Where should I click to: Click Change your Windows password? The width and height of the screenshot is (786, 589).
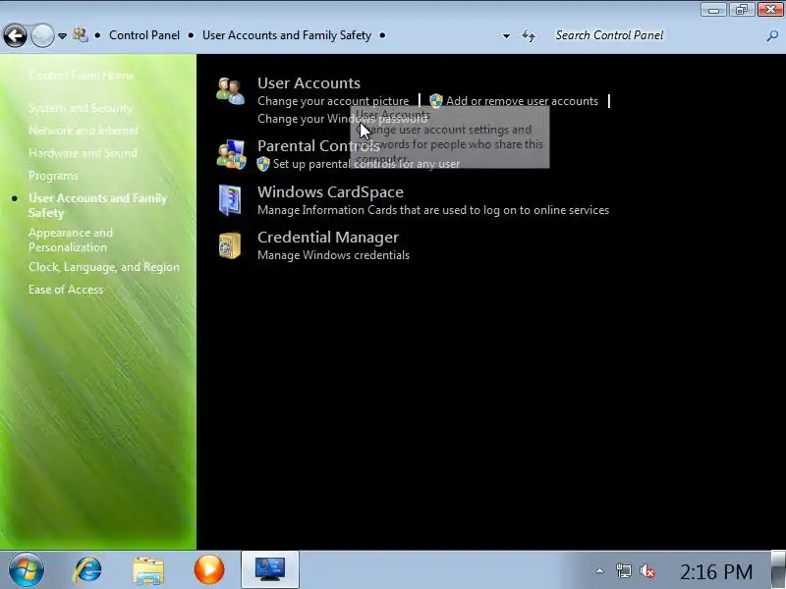point(342,119)
